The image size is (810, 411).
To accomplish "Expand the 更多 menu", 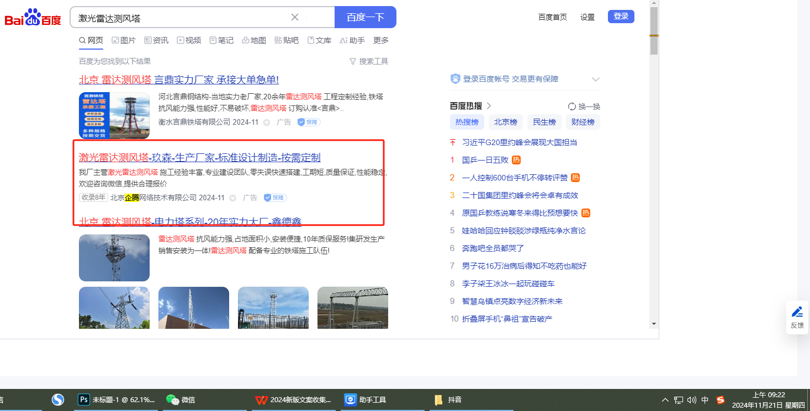I will click(x=381, y=40).
